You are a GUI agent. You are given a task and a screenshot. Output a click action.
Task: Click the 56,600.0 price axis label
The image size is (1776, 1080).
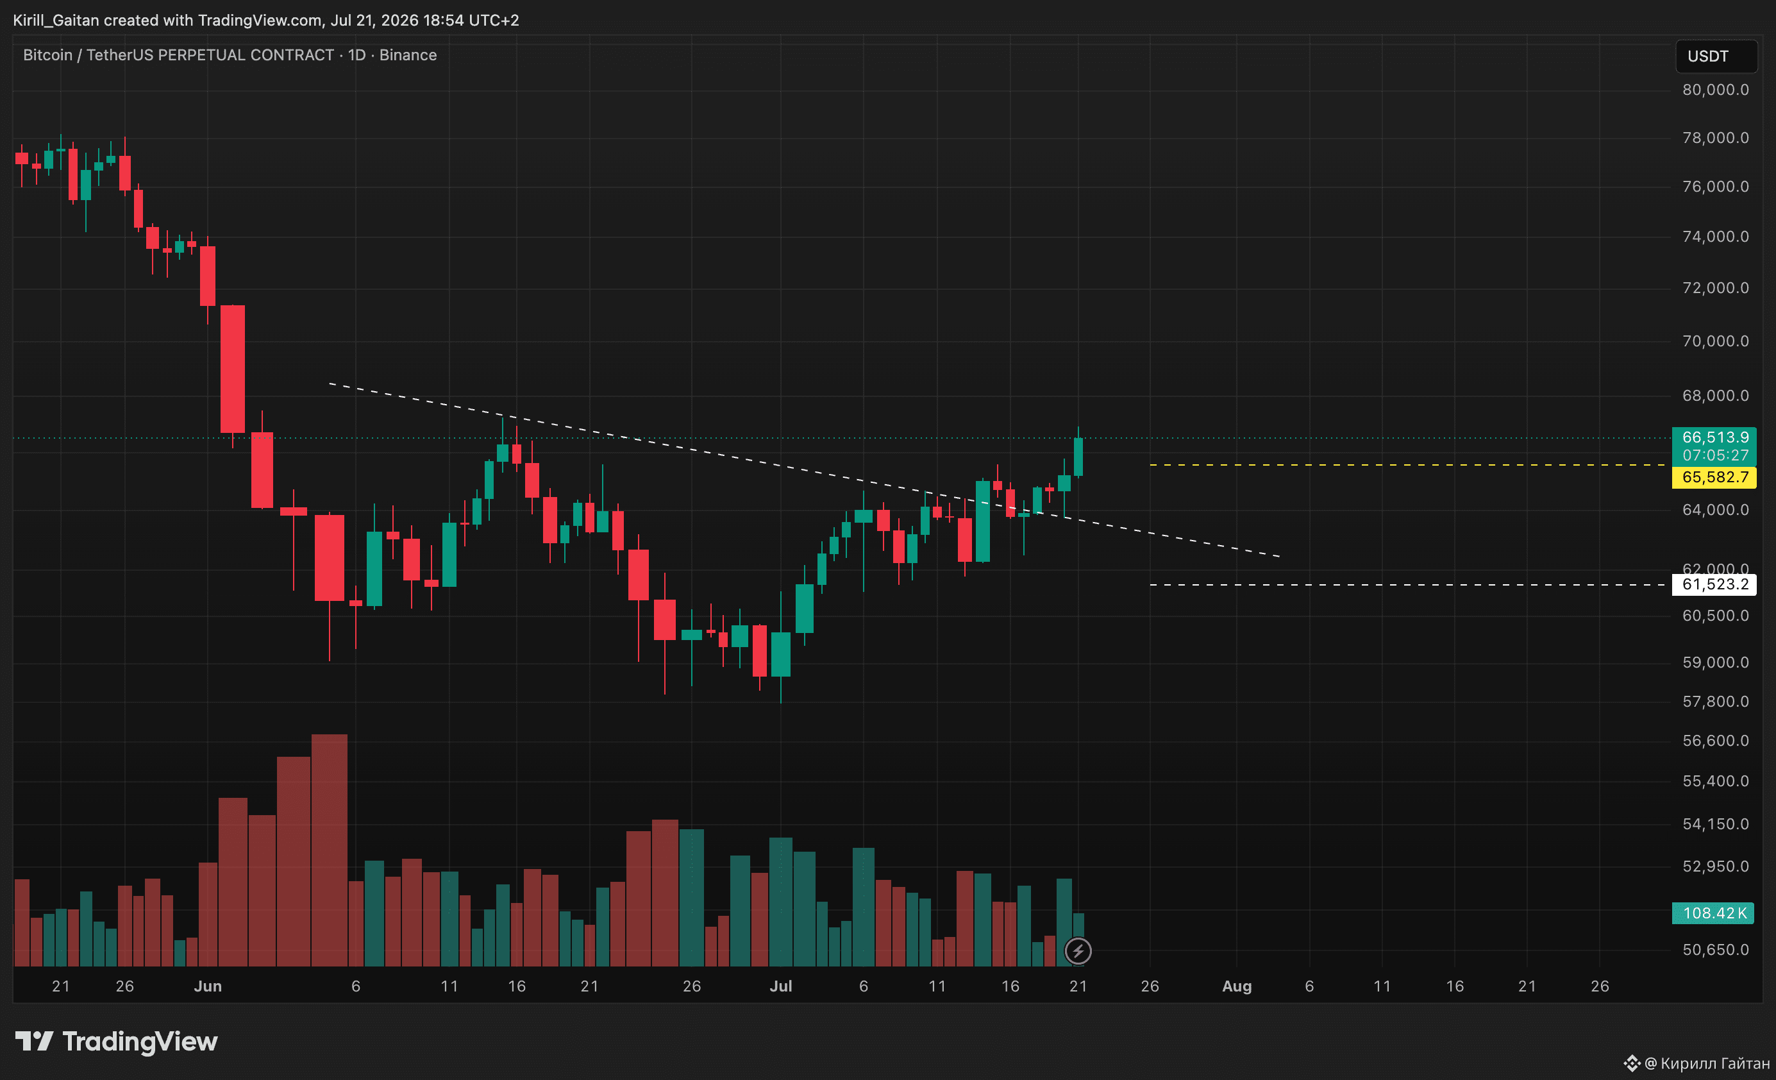coord(1716,741)
